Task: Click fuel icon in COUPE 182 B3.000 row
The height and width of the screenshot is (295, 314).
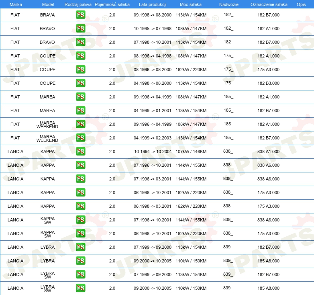Action: pos(80,83)
